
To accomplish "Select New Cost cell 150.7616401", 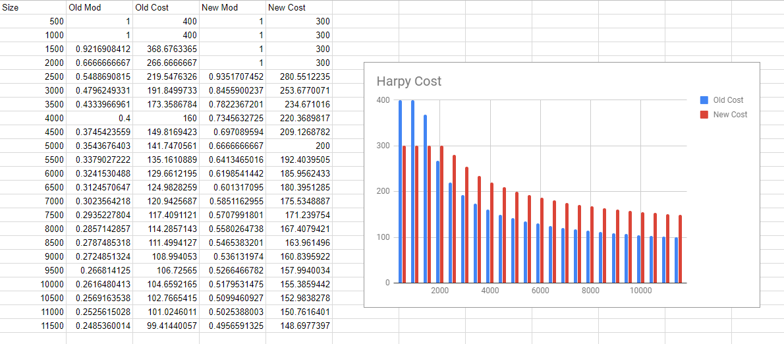I will [299, 312].
